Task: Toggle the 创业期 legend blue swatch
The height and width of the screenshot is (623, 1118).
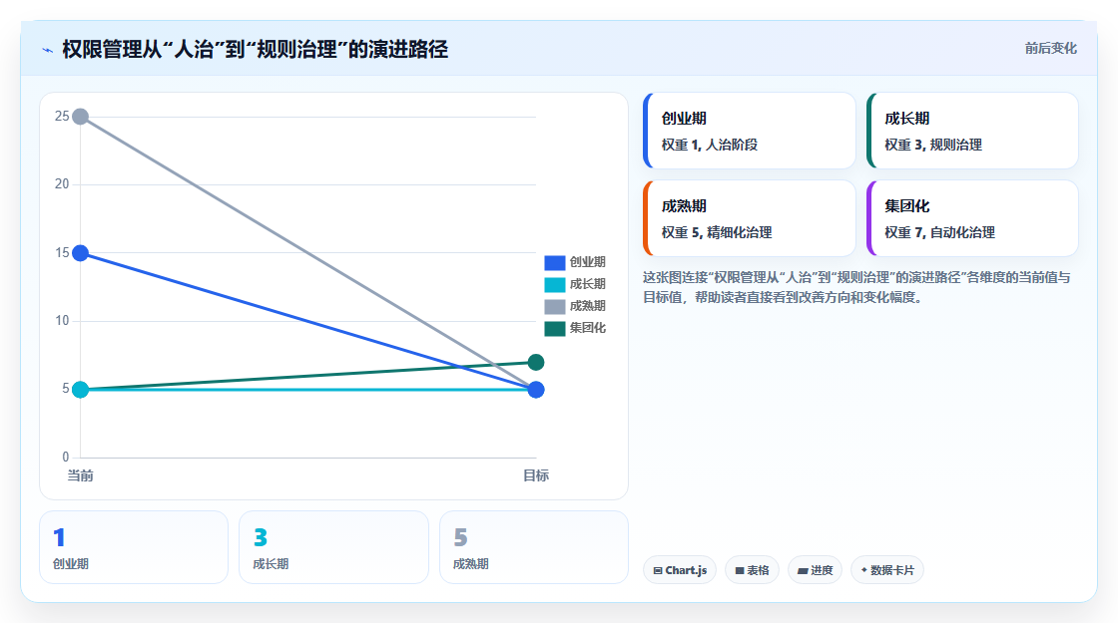Action: click(555, 263)
